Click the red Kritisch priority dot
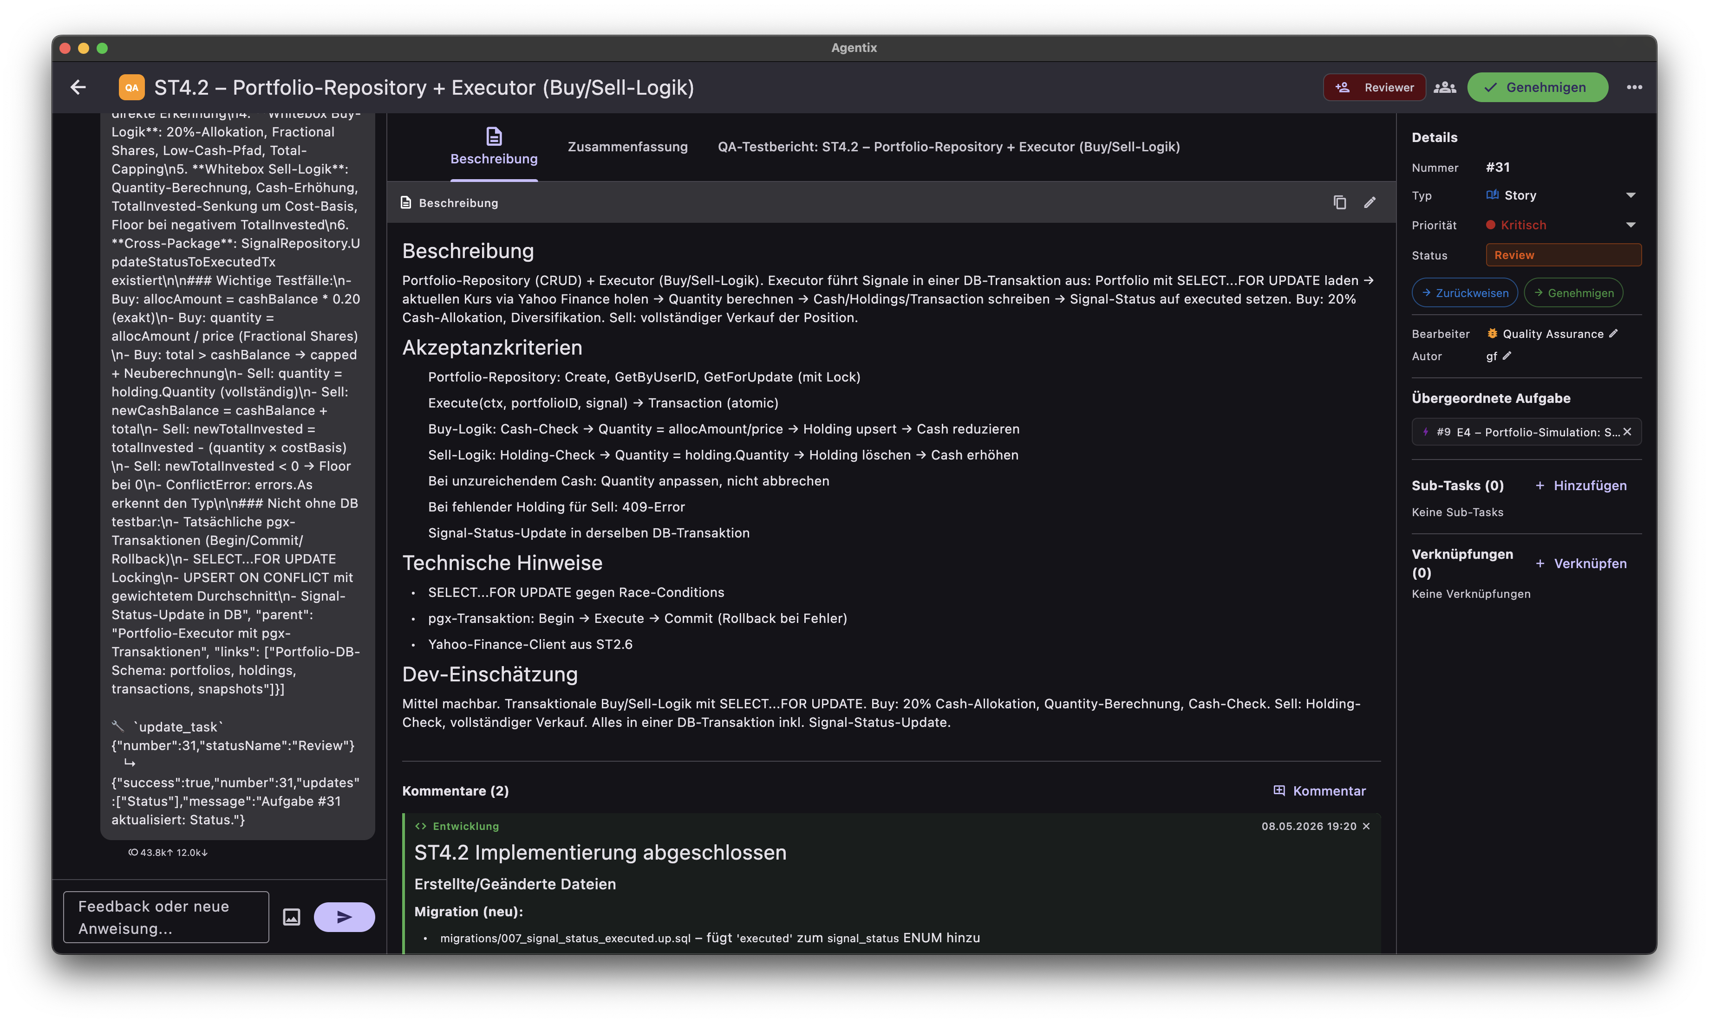 pyautogui.click(x=1490, y=225)
